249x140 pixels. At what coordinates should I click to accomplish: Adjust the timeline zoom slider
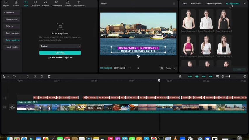[229, 76]
